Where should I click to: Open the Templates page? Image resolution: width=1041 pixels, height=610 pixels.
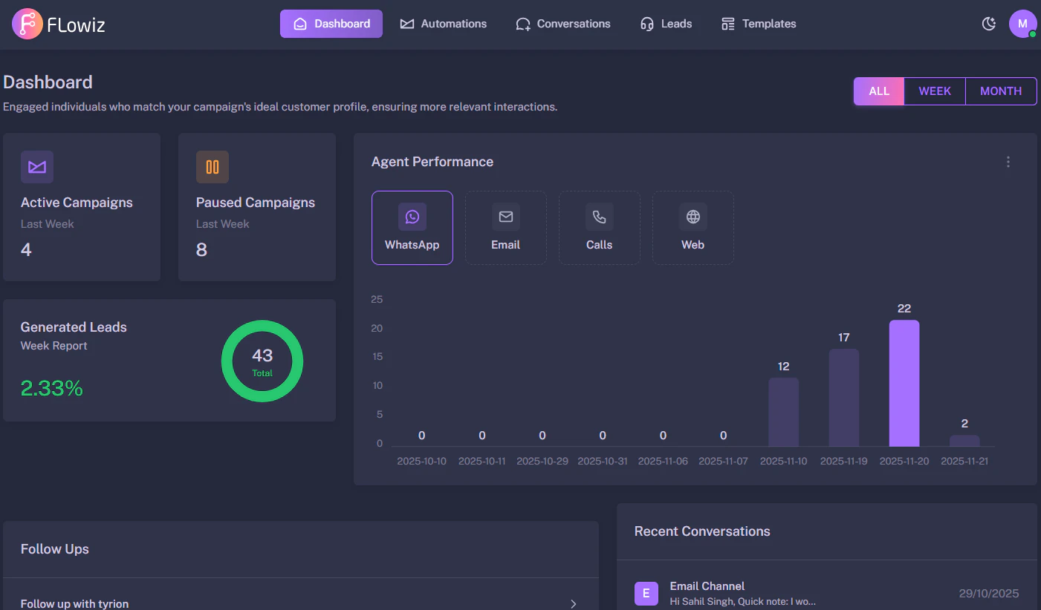pyautogui.click(x=759, y=23)
